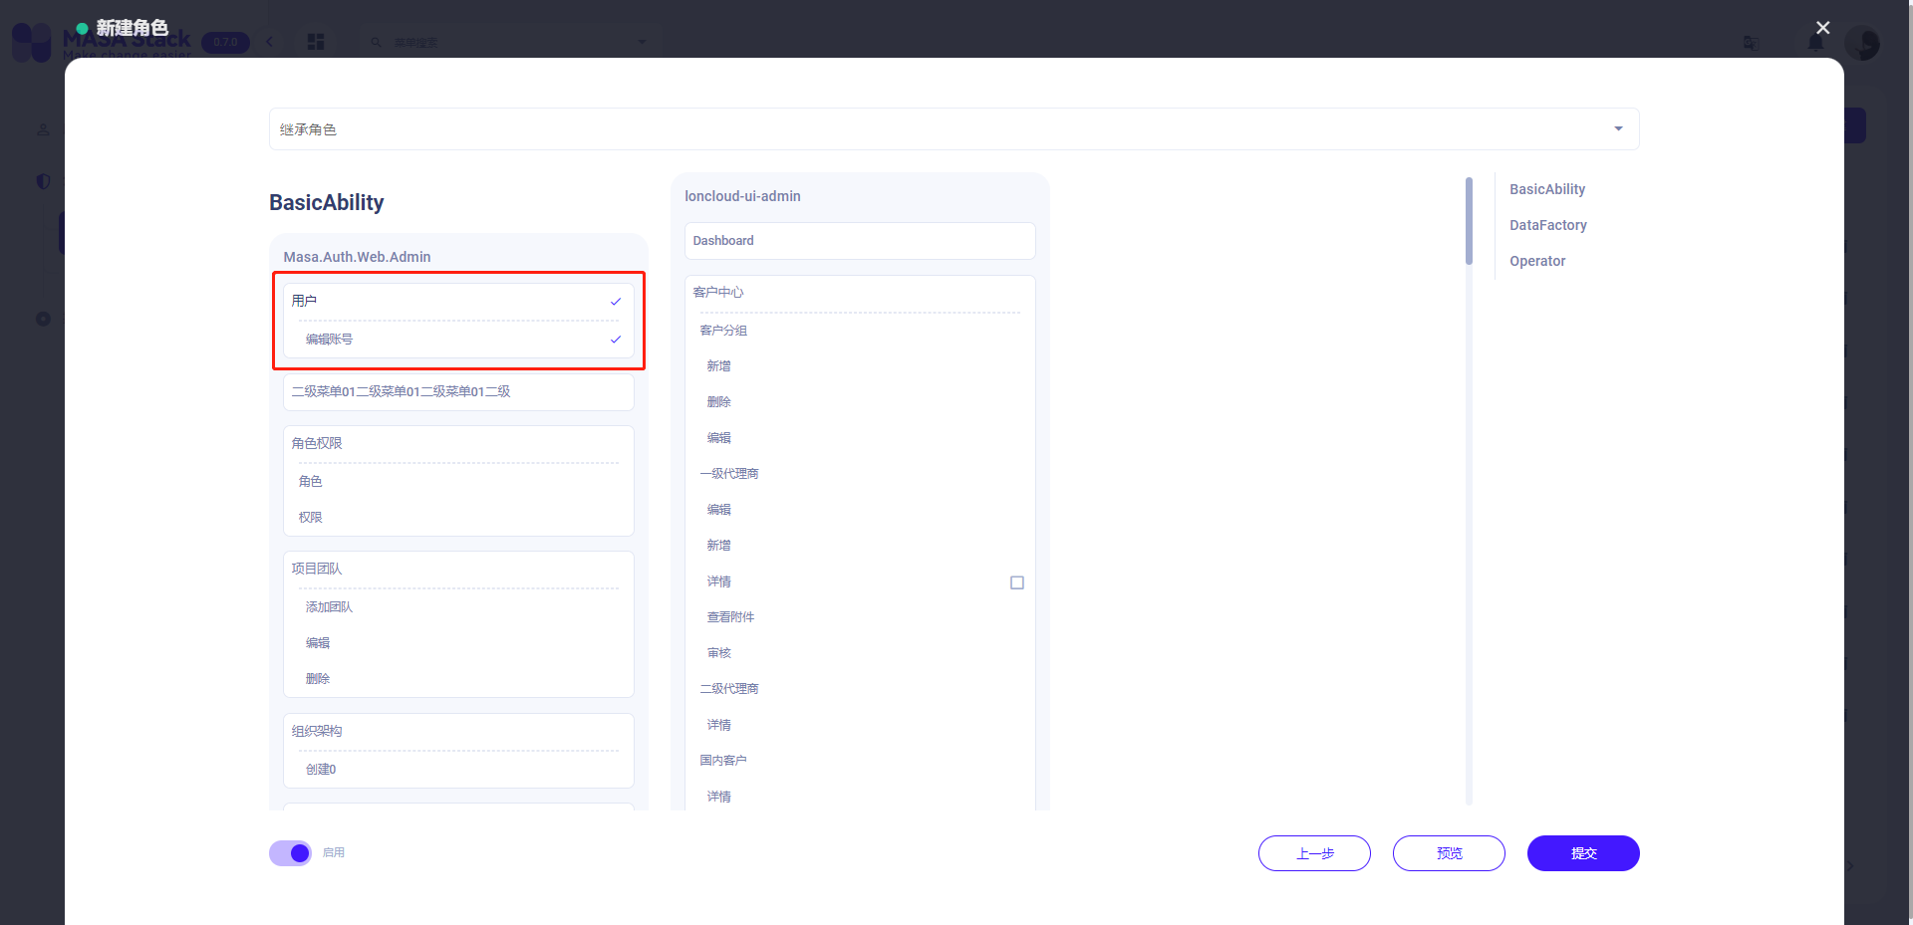1913x925 pixels.
Task: Switch to the DataFactory section
Action: click(x=1547, y=225)
